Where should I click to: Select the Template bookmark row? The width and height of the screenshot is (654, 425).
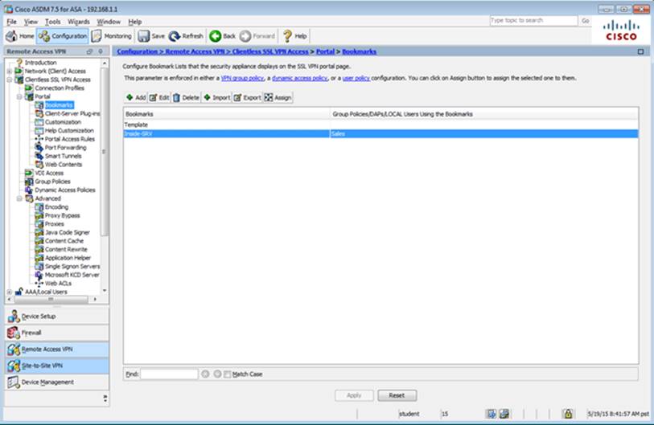225,125
